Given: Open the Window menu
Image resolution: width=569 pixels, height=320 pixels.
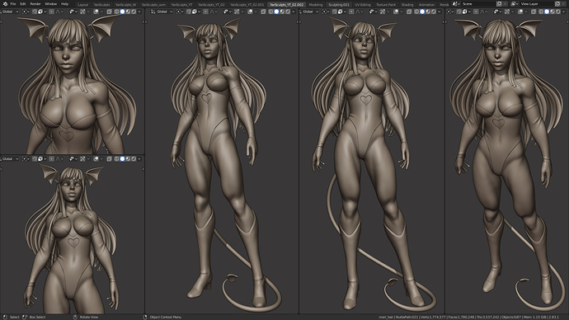Looking at the screenshot, I should [x=51, y=4].
